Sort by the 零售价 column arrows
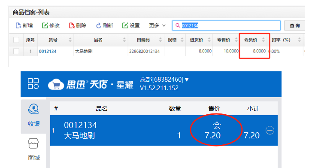 [236, 40]
